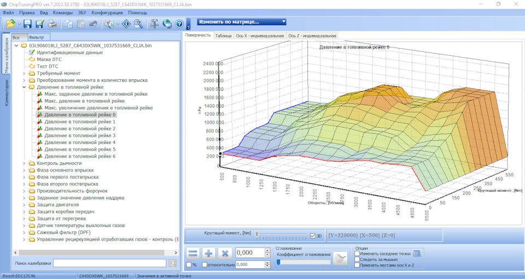Collapse the root bin file node
The height and width of the screenshot is (279, 525).
point(16,45)
